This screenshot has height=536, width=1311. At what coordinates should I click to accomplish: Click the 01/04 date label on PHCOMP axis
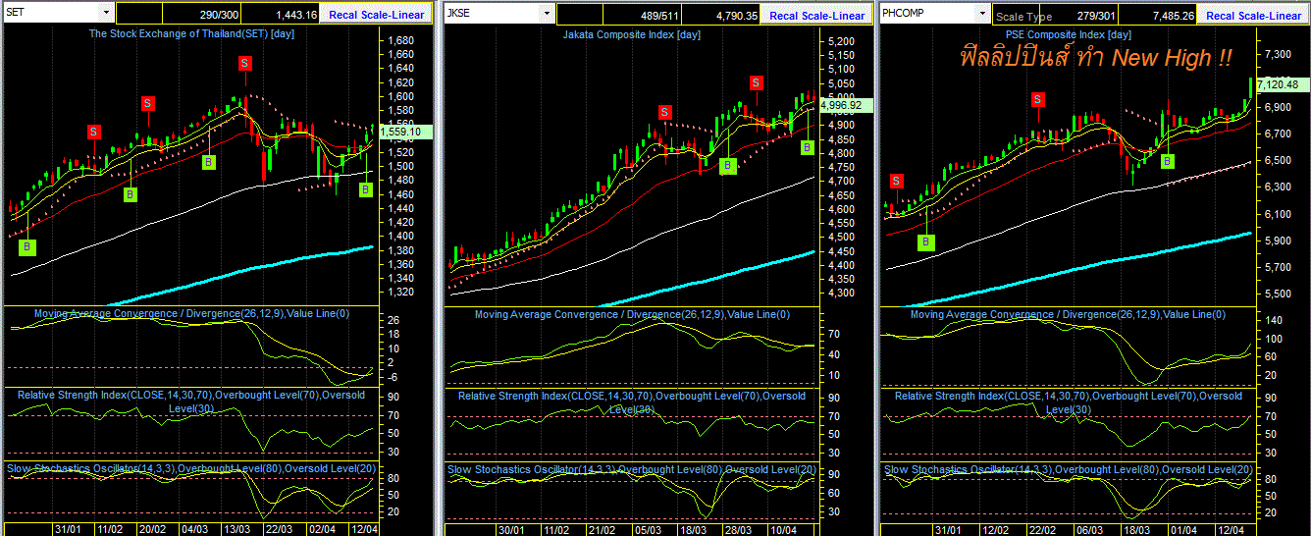1182,528
